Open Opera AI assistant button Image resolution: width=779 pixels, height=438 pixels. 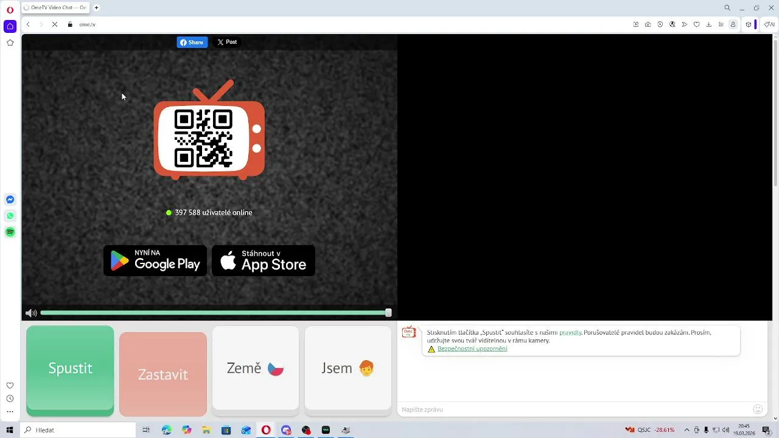[769, 24]
